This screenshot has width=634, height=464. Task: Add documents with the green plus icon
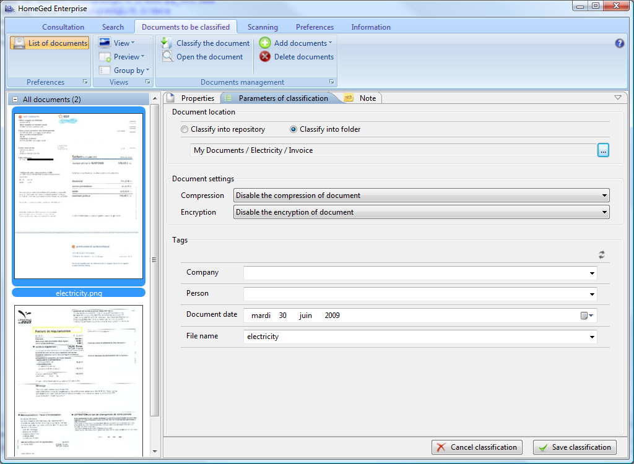[264, 43]
